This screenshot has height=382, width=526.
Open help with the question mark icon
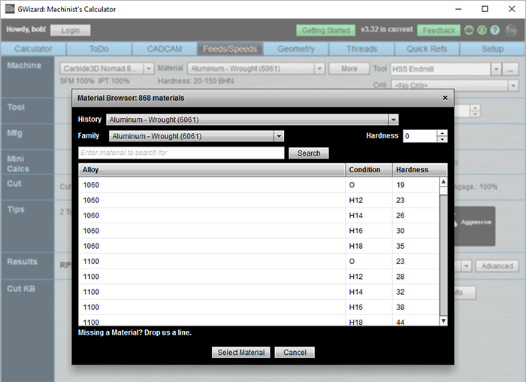pos(494,31)
